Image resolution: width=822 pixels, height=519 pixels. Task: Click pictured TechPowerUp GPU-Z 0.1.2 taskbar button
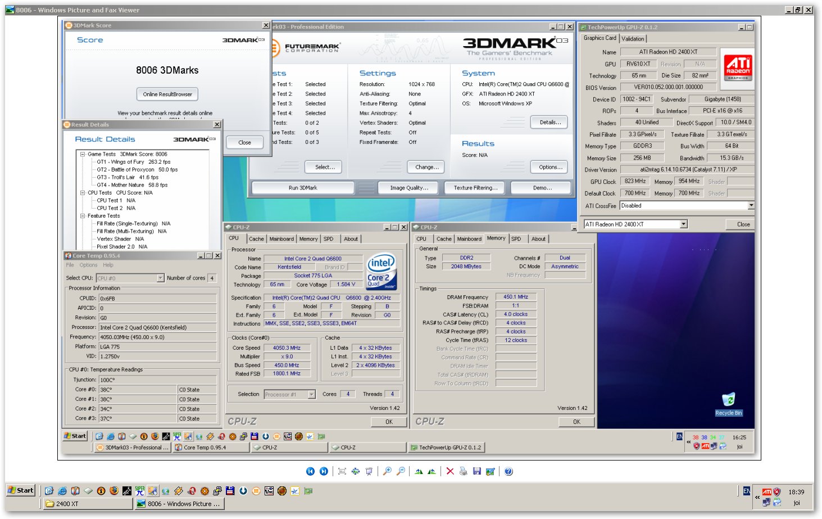(446, 448)
